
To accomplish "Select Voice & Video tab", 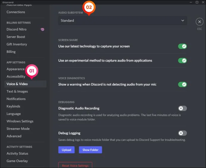I will pos(25,84).
